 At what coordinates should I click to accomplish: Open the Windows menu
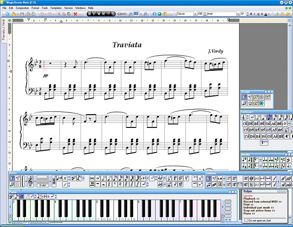pos(80,8)
